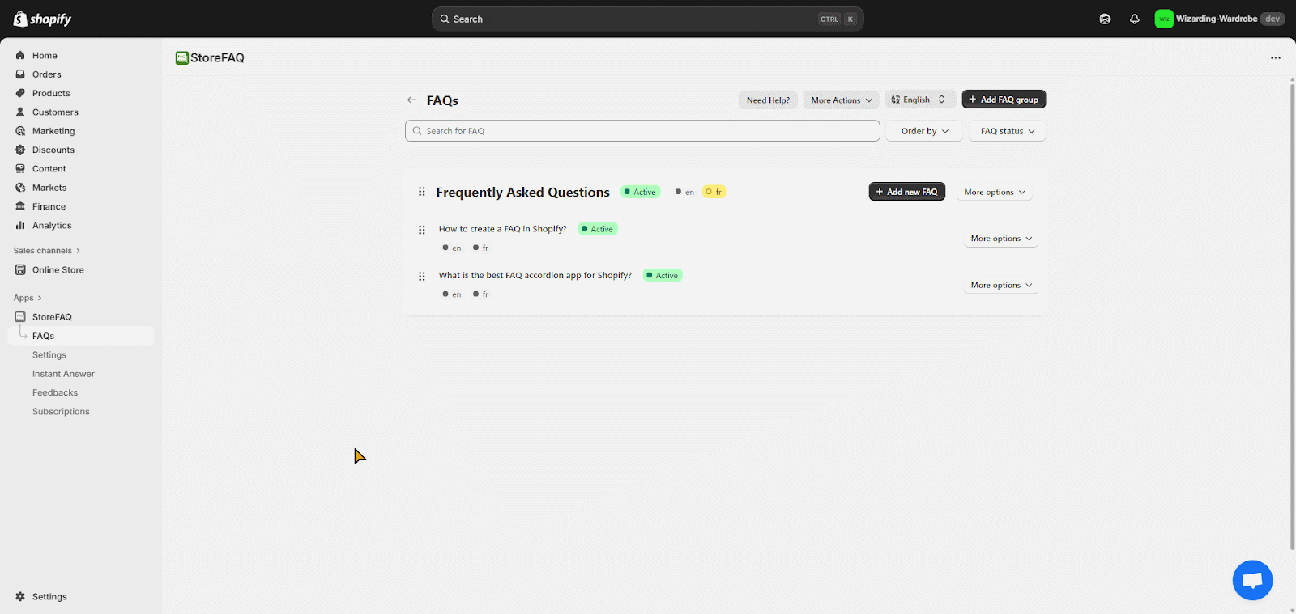Open the Order by dropdown
Image resolution: width=1296 pixels, height=614 pixels.
tap(924, 131)
